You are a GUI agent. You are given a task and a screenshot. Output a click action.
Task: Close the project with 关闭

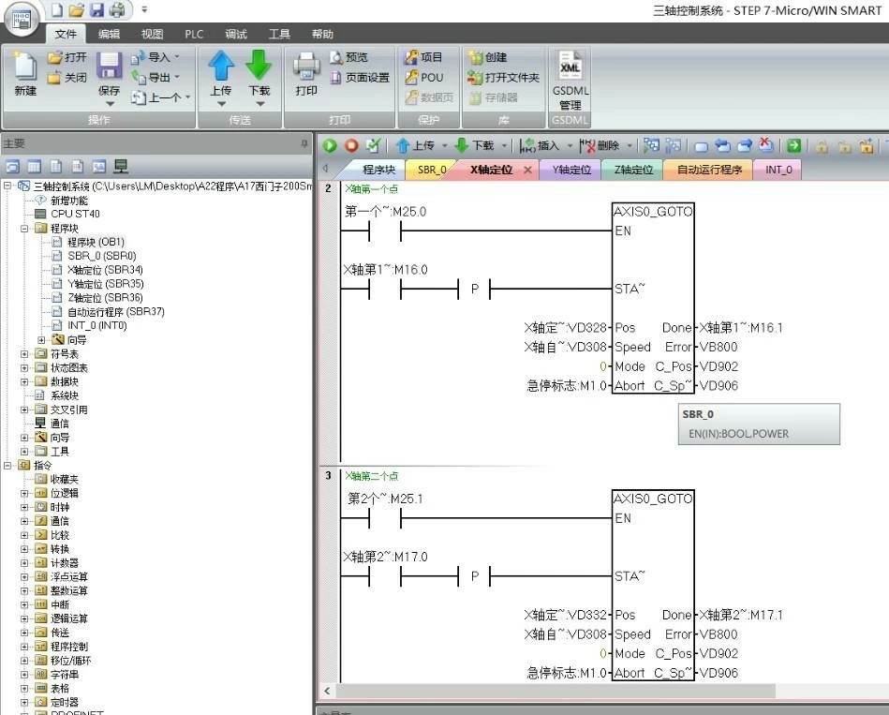click(x=67, y=78)
